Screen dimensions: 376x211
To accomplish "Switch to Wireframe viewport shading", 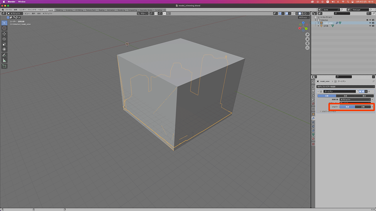I will click(297, 13).
